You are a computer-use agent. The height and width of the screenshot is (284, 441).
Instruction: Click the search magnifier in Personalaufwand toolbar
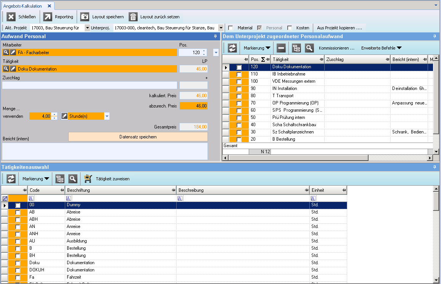pyautogui.click(x=309, y=48)
